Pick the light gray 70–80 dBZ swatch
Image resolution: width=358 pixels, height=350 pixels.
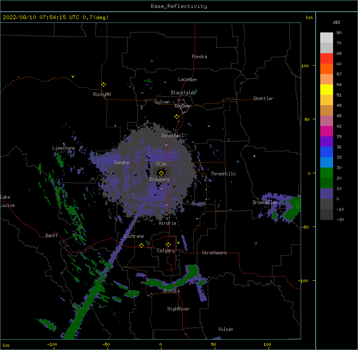[x=326, y=38]
